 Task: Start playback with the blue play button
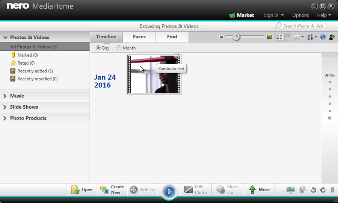click(x=169, y=191)
